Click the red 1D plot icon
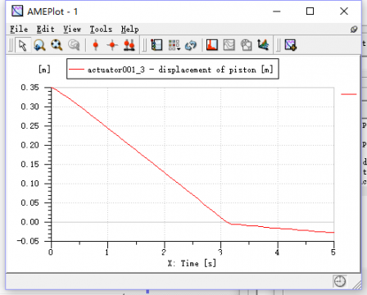The height and width of the screenshot is (295, 367). 212,45
